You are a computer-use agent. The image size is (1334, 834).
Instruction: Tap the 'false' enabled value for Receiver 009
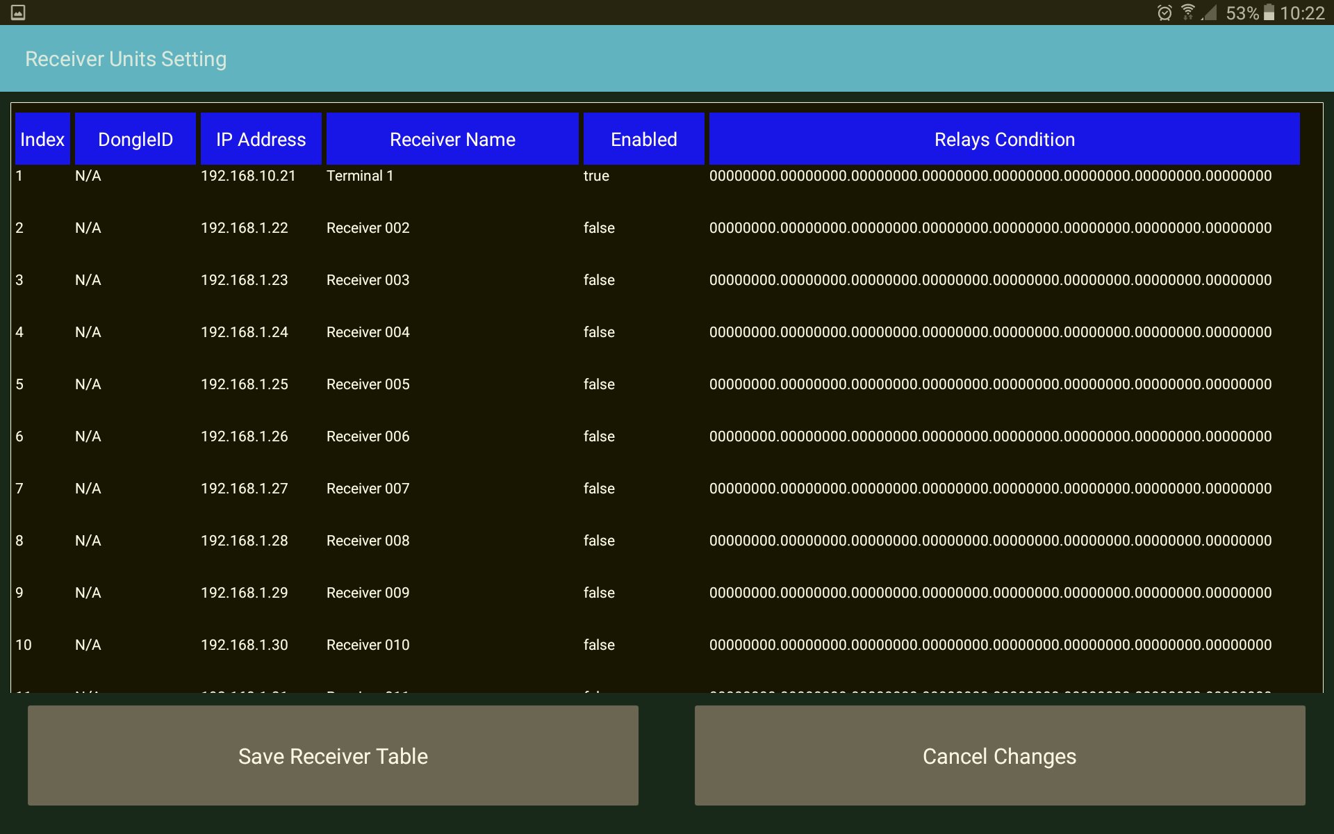pyautogui.click(x=599, y=593)
